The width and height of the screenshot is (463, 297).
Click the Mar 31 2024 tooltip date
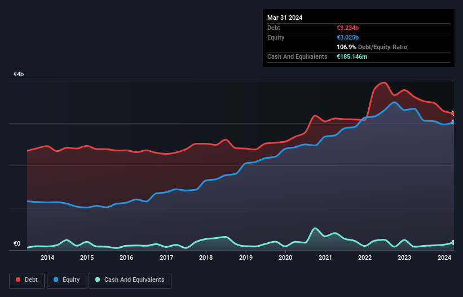click(285, 18)
